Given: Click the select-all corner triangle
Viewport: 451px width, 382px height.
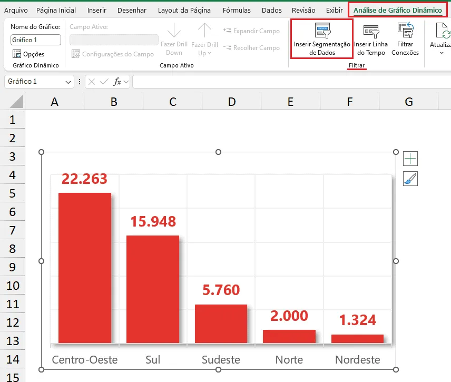Looking at the screenshot, I should (17, 102).
